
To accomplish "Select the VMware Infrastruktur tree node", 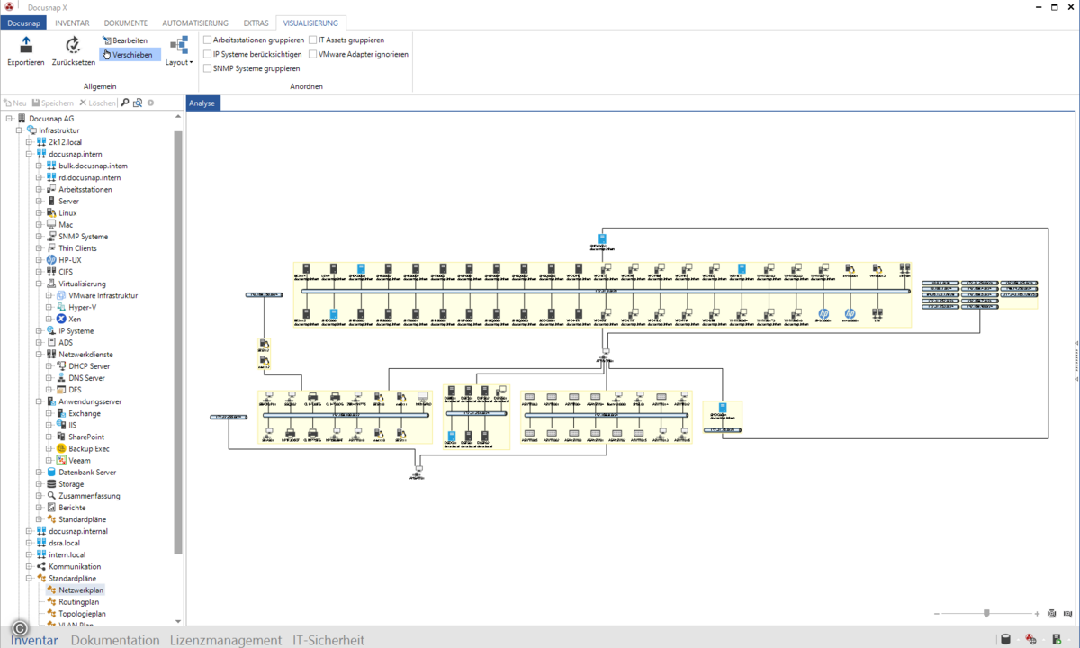I will point(96,295).
